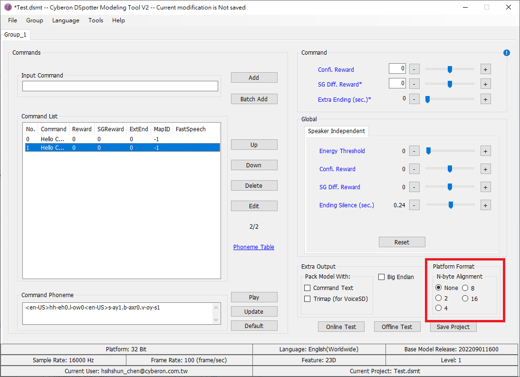Start the Online Test

click(x=341, y=327)
